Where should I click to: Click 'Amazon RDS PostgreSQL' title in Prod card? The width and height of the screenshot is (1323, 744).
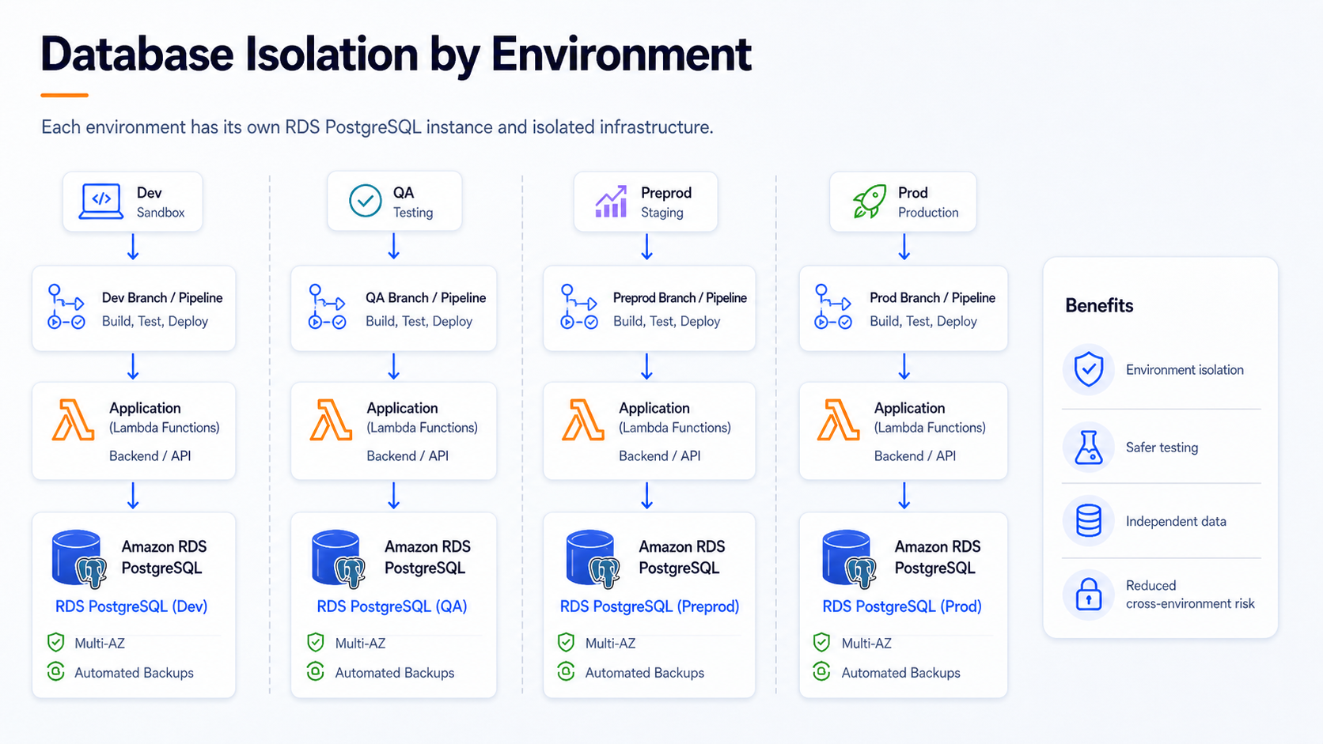(x=937, y=557)
